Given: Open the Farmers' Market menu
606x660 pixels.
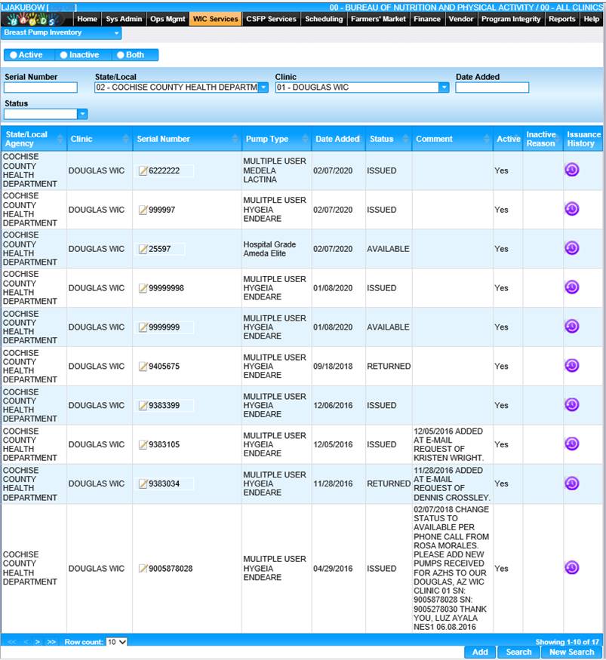Looking at the screenshot, I should point(378,19).
